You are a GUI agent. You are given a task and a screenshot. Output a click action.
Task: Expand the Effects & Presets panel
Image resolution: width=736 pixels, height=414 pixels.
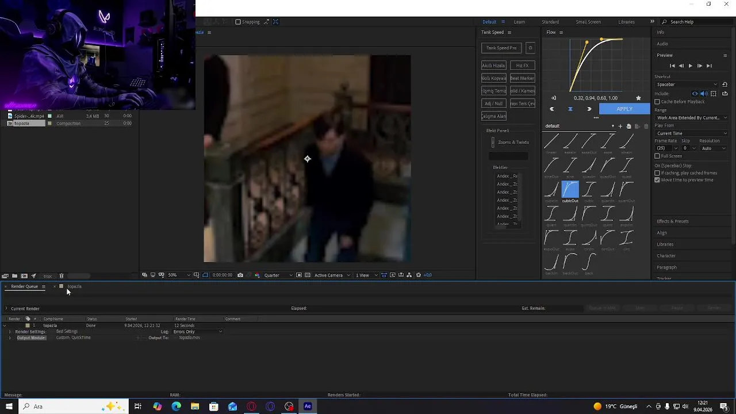673,221
